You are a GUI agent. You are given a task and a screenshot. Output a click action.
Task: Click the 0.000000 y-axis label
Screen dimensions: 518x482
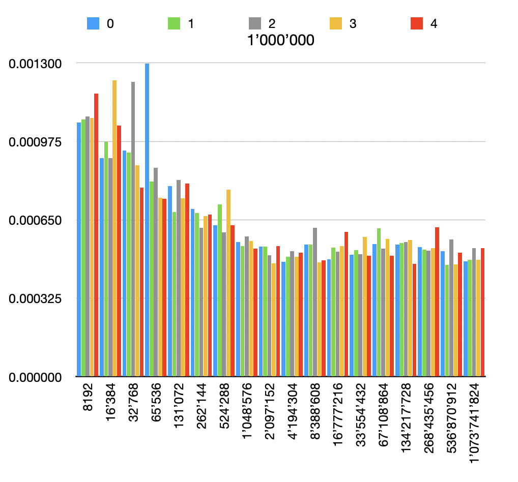(35, 377)
